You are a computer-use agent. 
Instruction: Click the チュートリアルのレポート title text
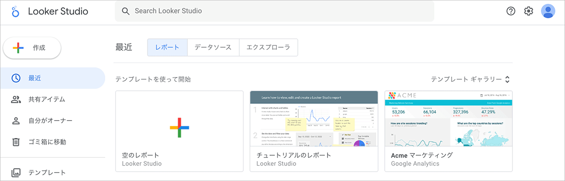tap(294, 155)
